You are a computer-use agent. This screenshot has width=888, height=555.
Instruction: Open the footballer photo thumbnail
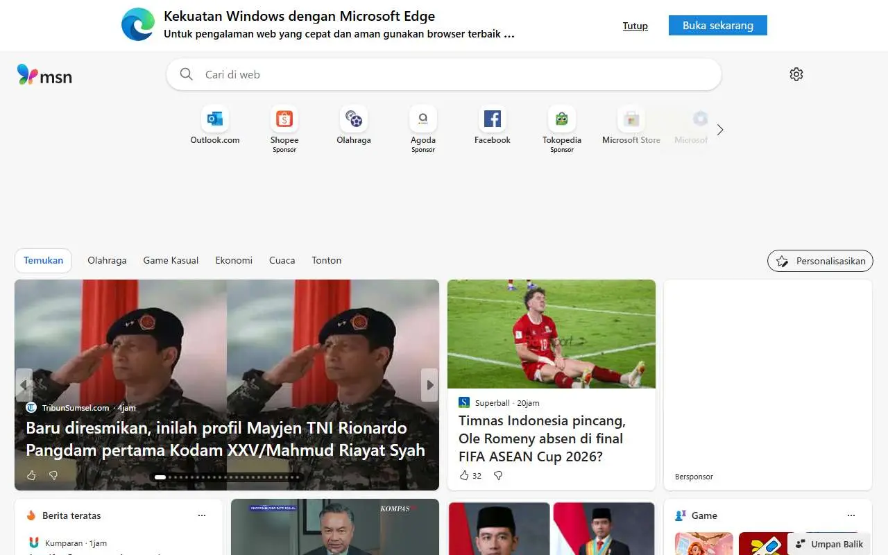tap(552, 334)
